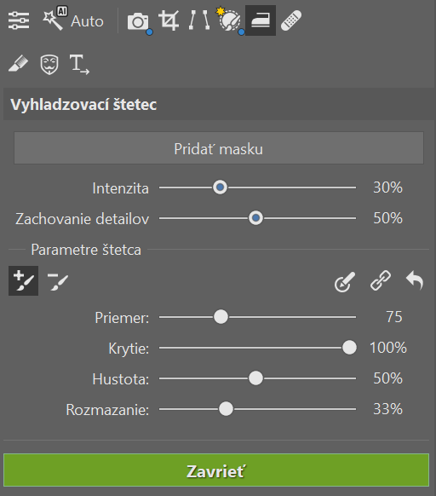Select the perspective lines tool
Viewport: 436px width, 496px height.
pos(199,20)
